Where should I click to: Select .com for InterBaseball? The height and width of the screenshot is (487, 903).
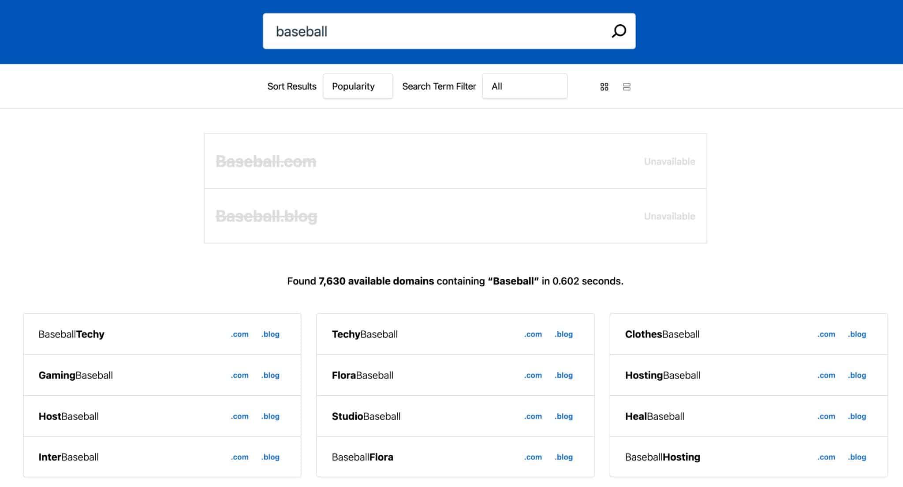(239, 457)
